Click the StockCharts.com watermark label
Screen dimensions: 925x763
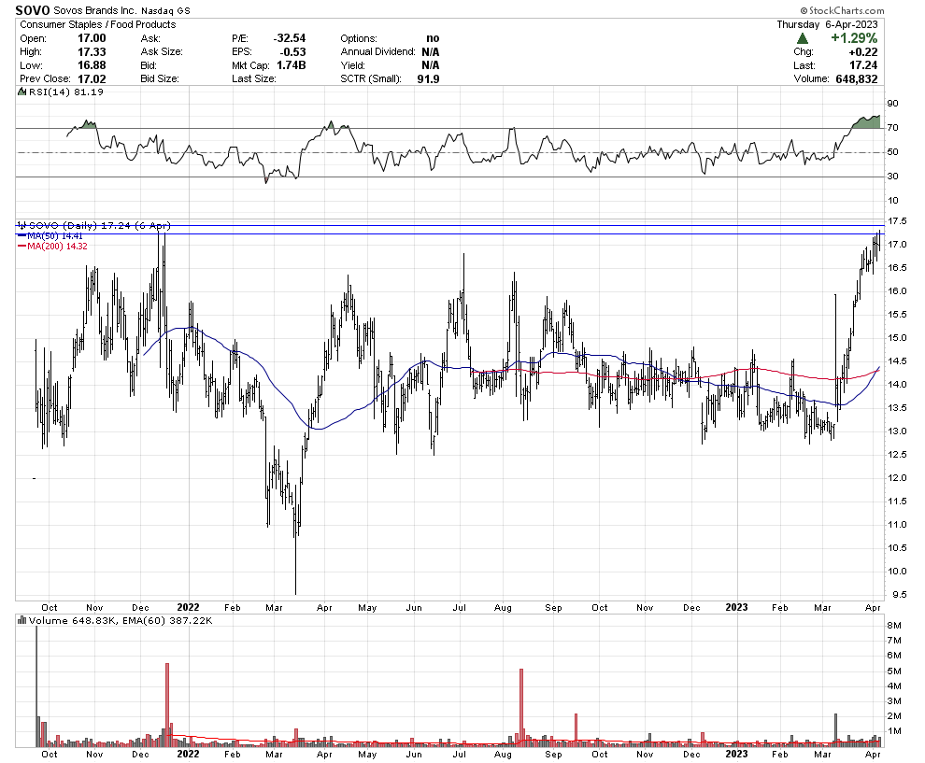pos(842,10)
